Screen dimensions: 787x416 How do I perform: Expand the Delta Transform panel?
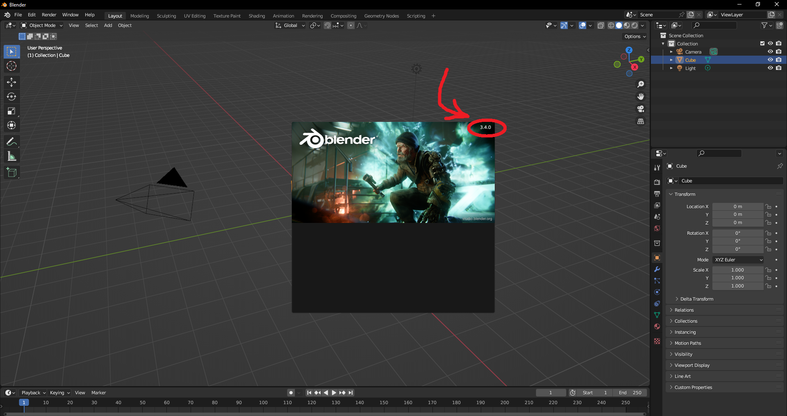696,299
